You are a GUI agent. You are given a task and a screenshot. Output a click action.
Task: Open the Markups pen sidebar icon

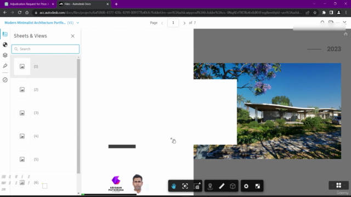[5, 66]
